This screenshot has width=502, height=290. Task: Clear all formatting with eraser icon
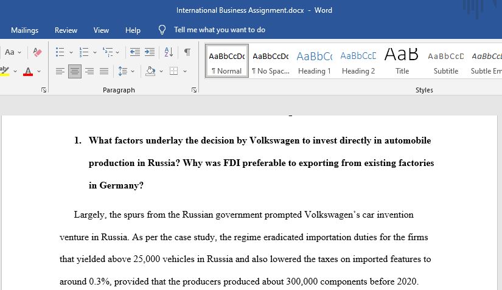pyautogui.click(x=37, y=52)
